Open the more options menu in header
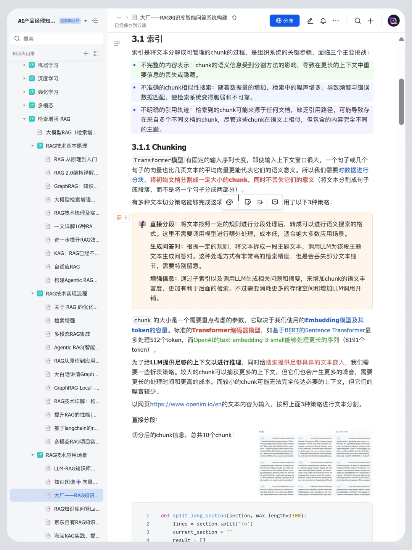Image resolution: width=412 pixels, height=550 pixels. point(336,21)
